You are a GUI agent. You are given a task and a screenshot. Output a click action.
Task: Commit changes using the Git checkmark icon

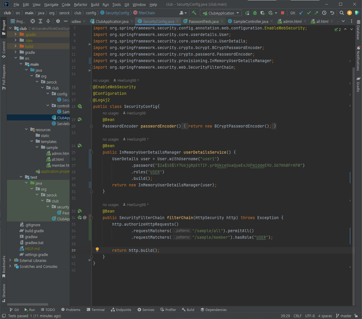click(x=309, y=13)
